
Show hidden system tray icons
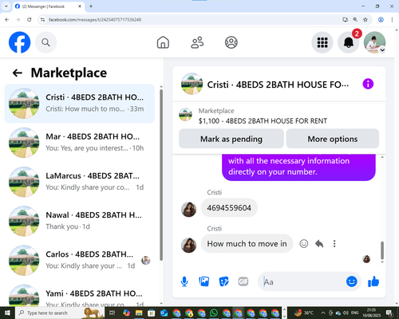(322, 313)
